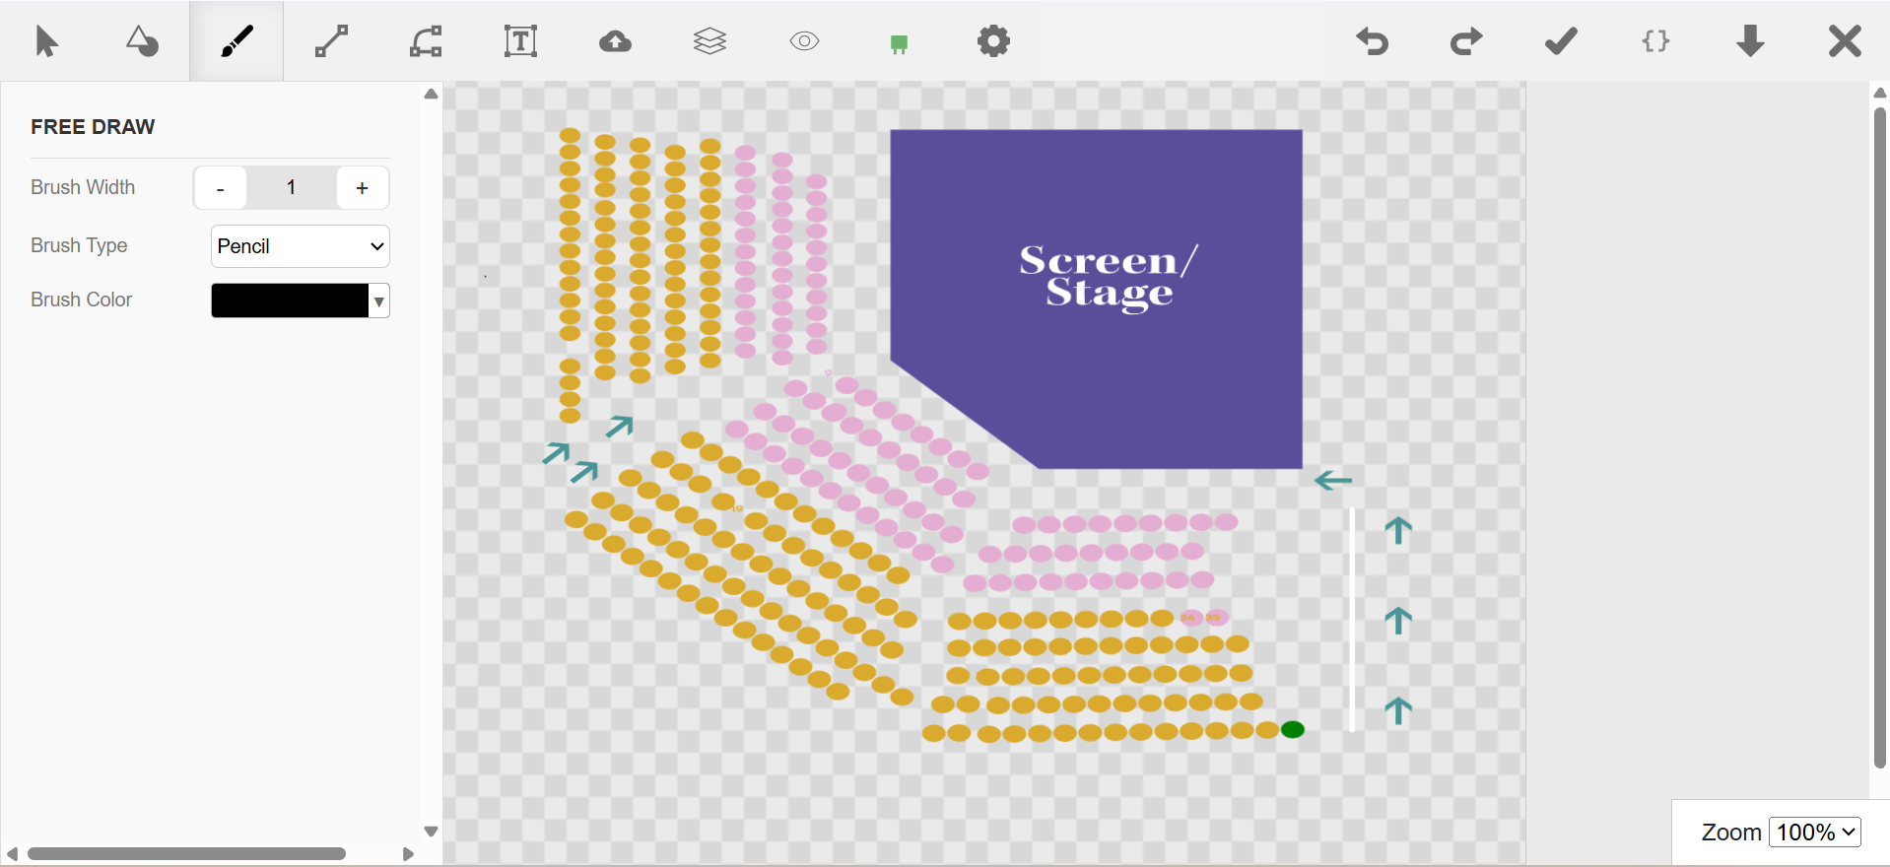Select the path drawing tool
The width and height of the screenshot is (1890, 867).
426,41
